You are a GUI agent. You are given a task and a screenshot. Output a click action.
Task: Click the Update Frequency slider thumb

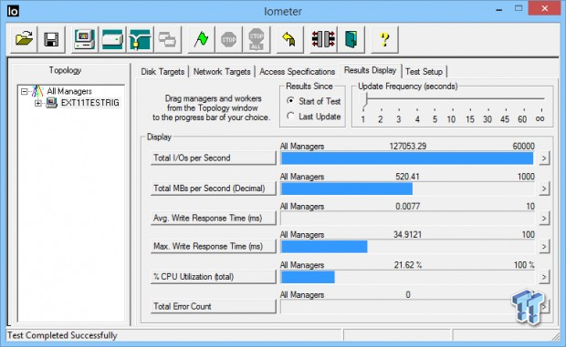pos(365,100)
